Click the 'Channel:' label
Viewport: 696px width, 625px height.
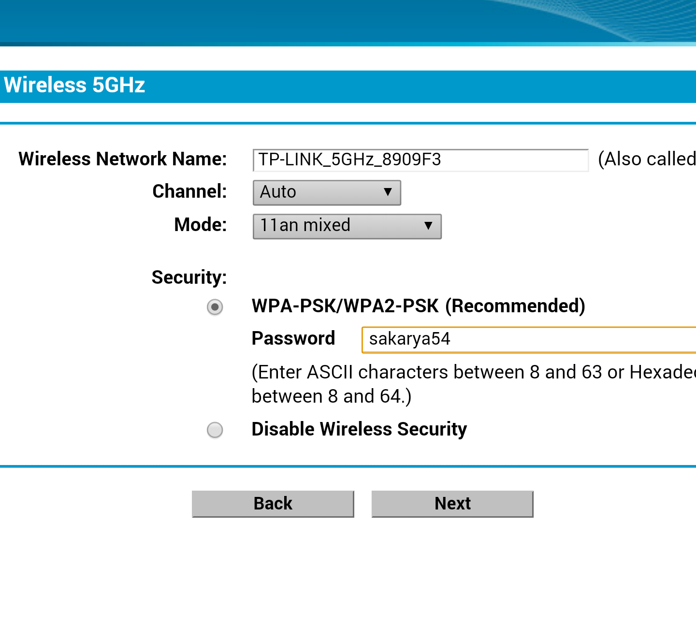(x=189, y=191)
